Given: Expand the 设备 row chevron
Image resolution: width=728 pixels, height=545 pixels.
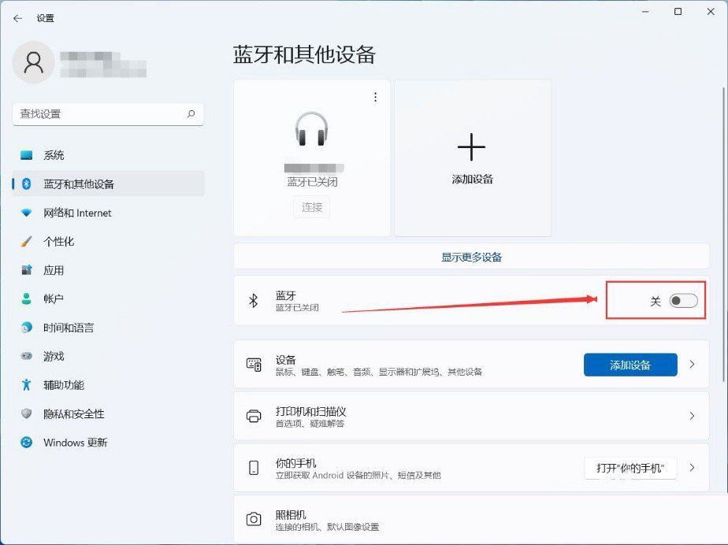Looking at the screenshot, I should pos(692,365).
